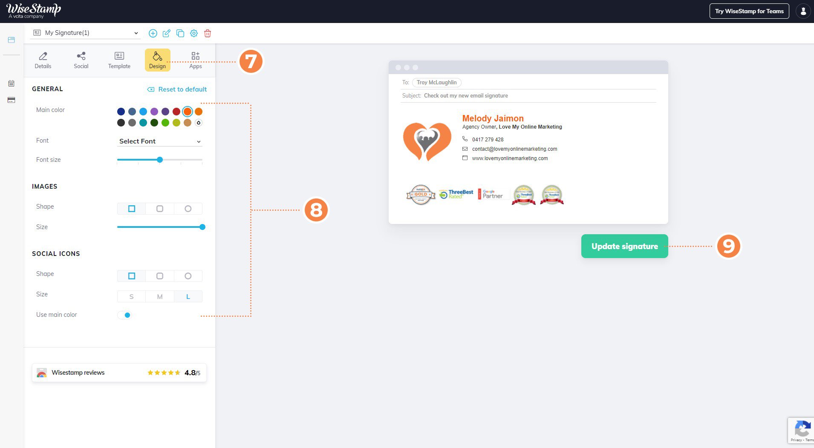Click the calendar icon in left sidebar
This screenshot has height=448, width=814.
(x=12, y=83)
